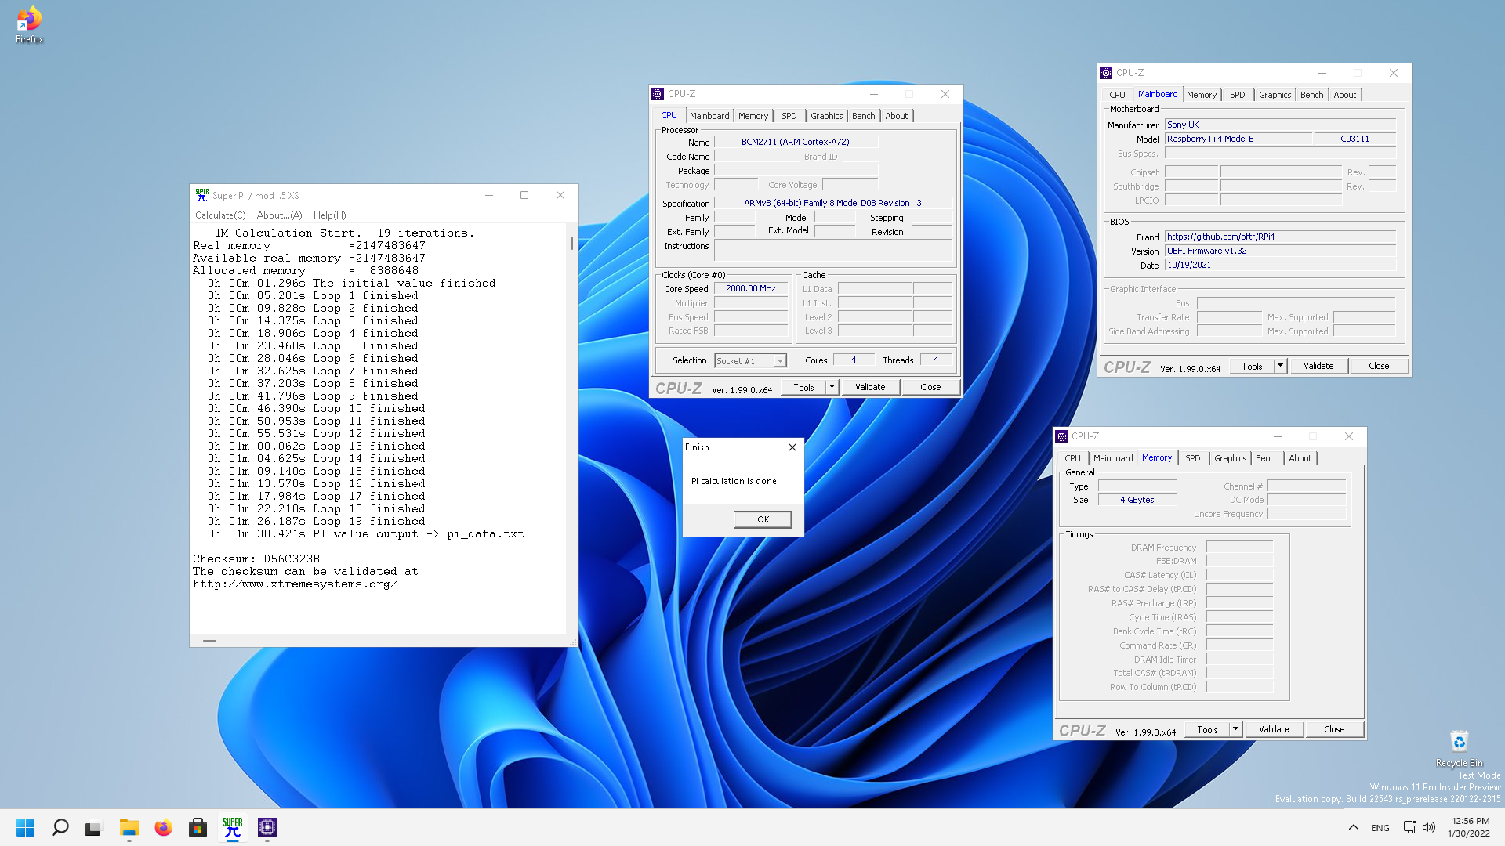Click CPU-Z icon in Mainboard window title bar

click(x=1106, y=73)
